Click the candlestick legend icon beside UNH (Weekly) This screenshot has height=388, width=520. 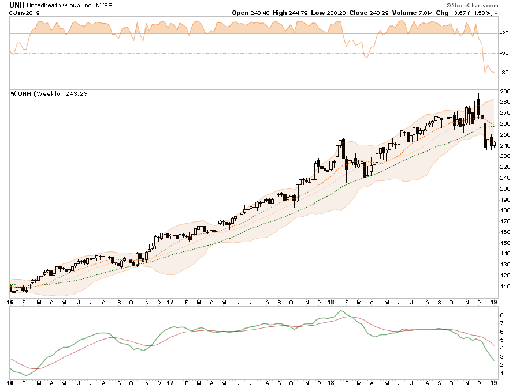13,94
